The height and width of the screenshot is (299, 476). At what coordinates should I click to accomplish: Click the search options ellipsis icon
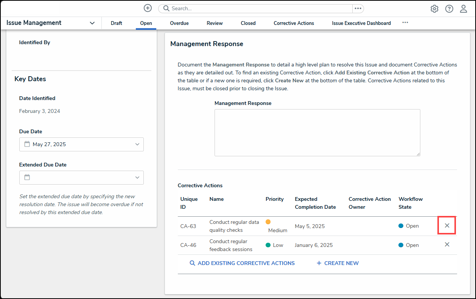click(358, 8)
